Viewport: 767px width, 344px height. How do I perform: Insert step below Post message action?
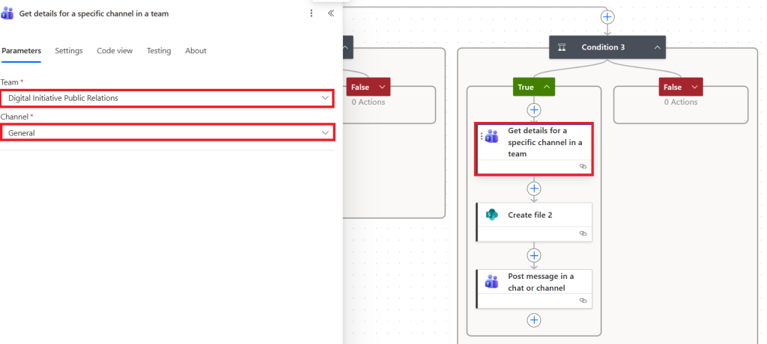pyautogui.click(x=534, y=320)
